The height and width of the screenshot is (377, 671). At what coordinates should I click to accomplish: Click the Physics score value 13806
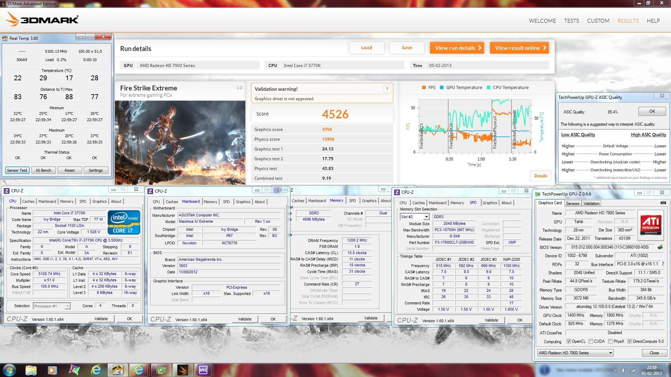[x=328, y=139]
